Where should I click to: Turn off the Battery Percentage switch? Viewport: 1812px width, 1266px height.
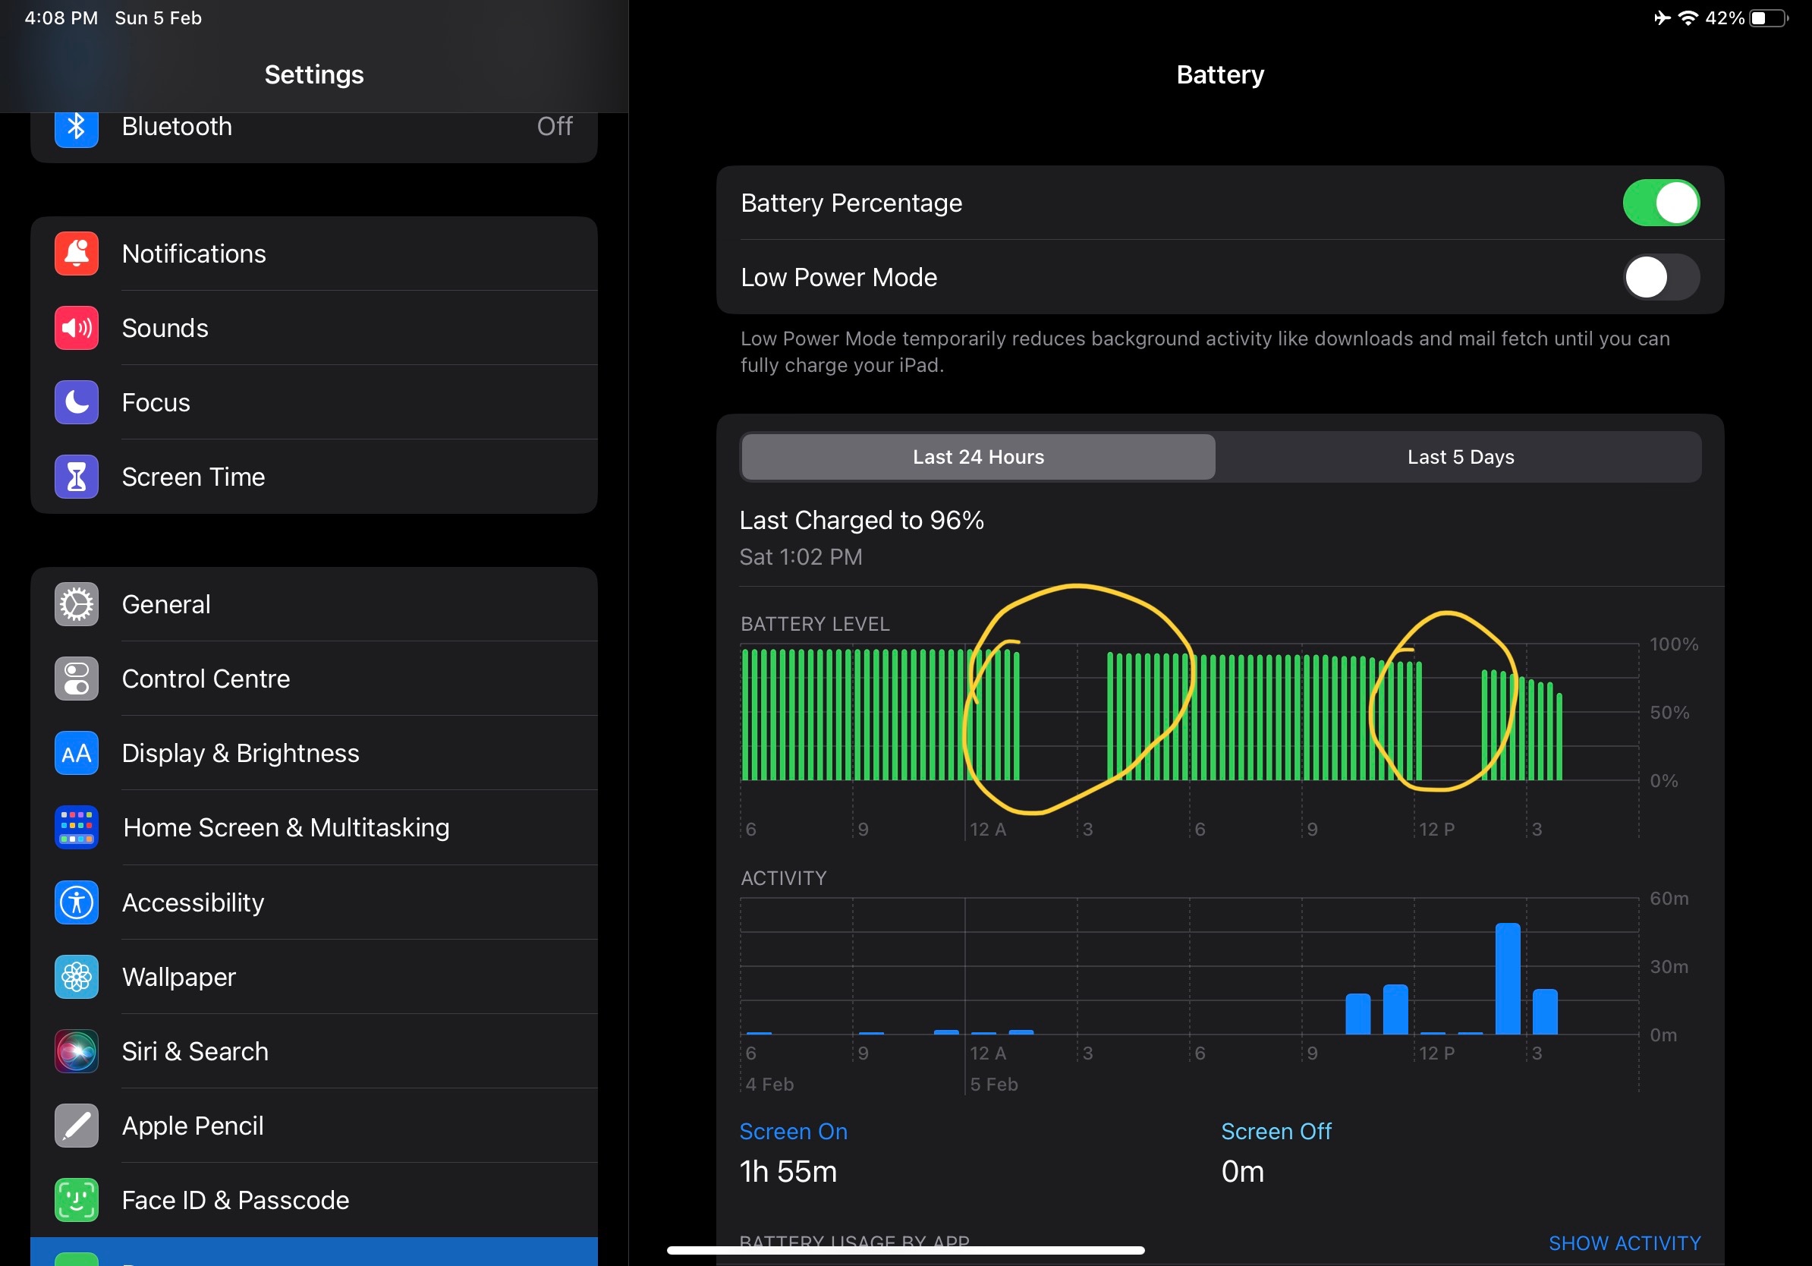(1660, 203)
